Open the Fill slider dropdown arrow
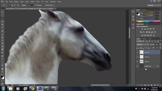This screenshot has height=91, width=162. click(160, 48)
